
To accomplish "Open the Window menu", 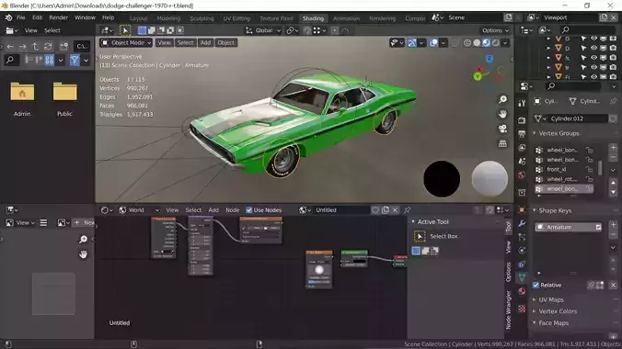I will click(85, 17).
